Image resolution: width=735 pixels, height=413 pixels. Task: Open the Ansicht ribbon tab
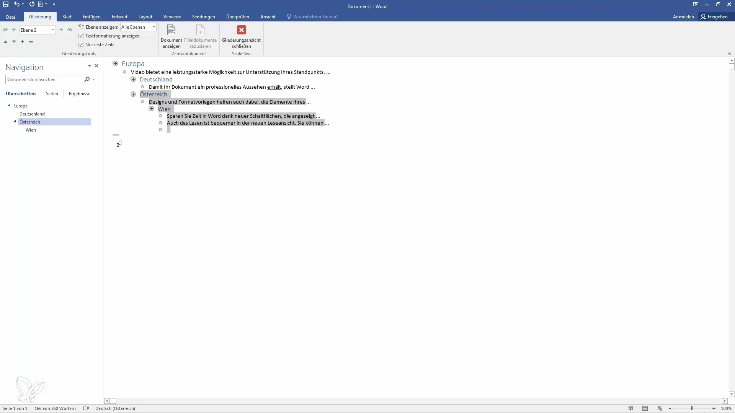click(x=268, y=17)
